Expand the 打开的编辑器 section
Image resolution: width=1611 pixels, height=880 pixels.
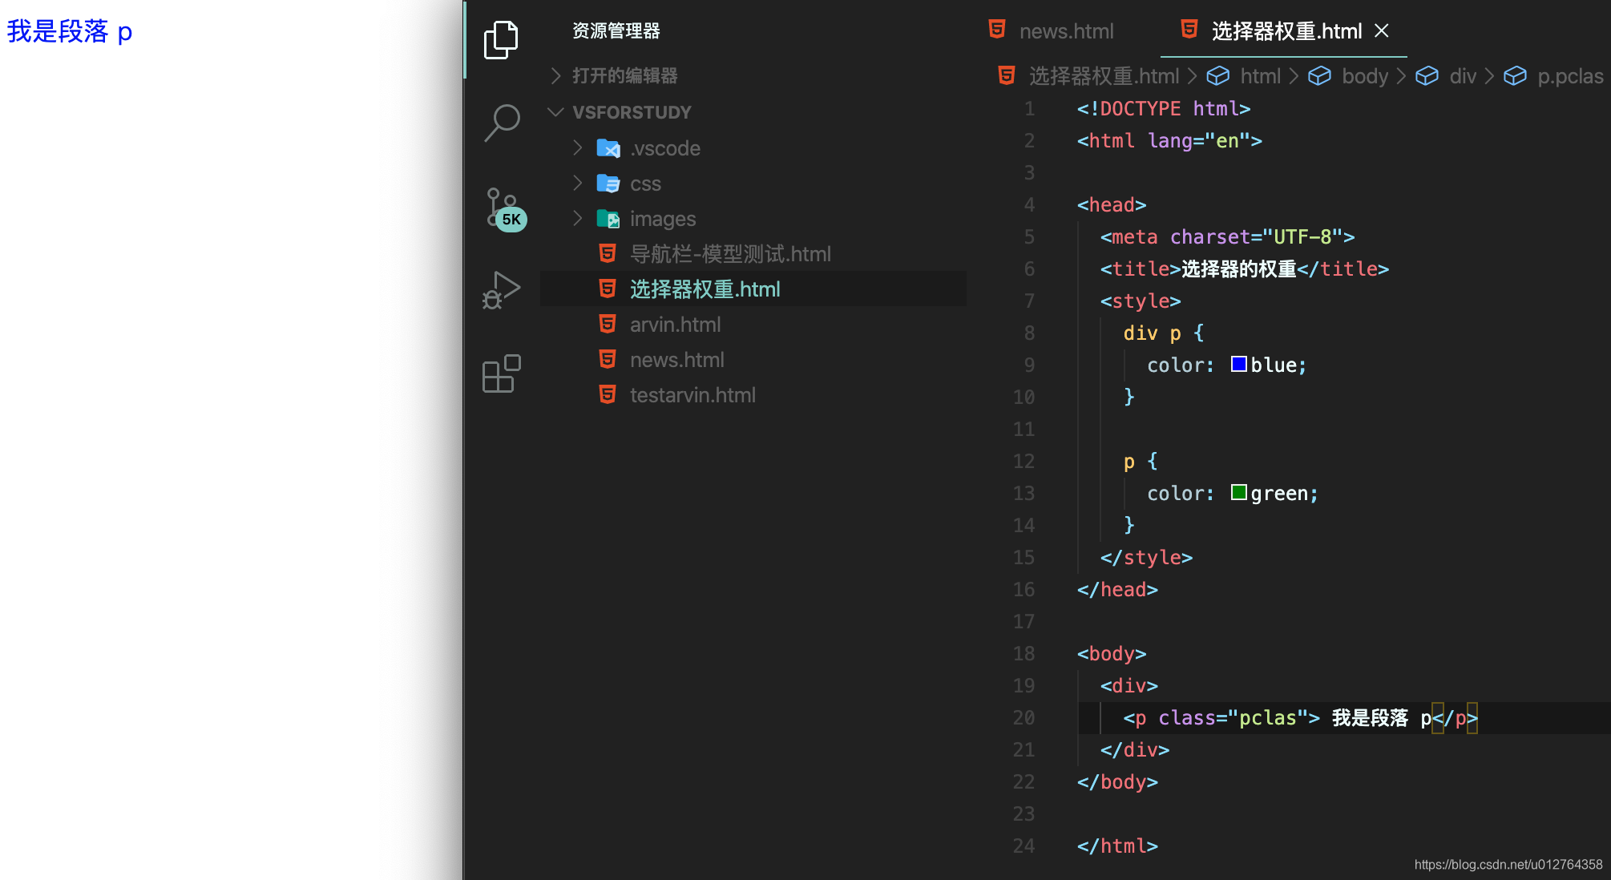pos(555,75)
